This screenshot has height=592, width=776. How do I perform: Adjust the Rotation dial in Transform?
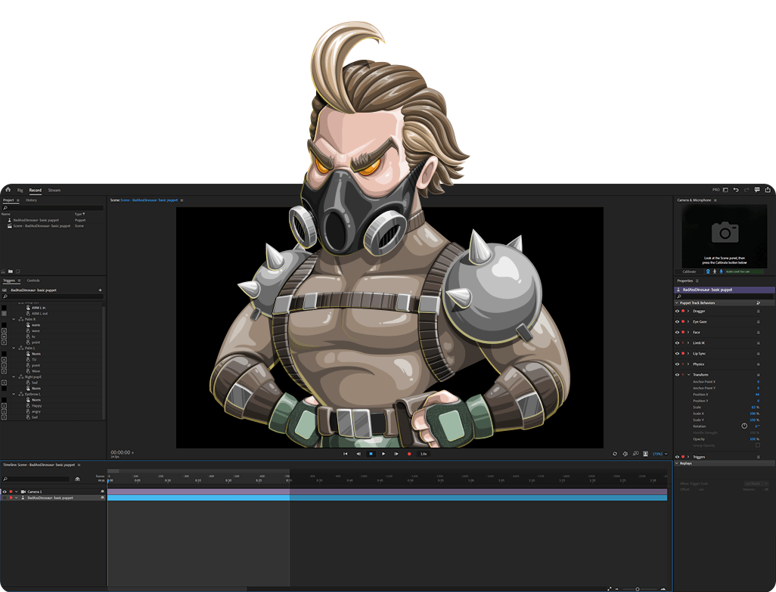pos(744,426)
